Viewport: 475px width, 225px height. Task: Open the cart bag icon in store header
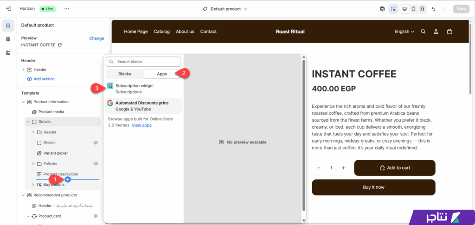tap(449, 31)
